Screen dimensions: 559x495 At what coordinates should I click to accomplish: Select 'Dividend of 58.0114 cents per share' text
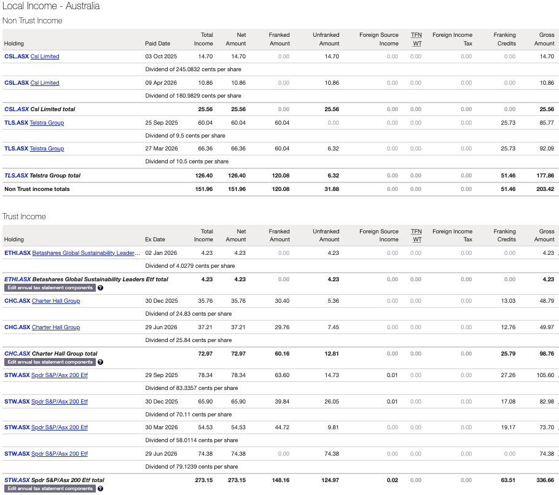pos(192,440)
